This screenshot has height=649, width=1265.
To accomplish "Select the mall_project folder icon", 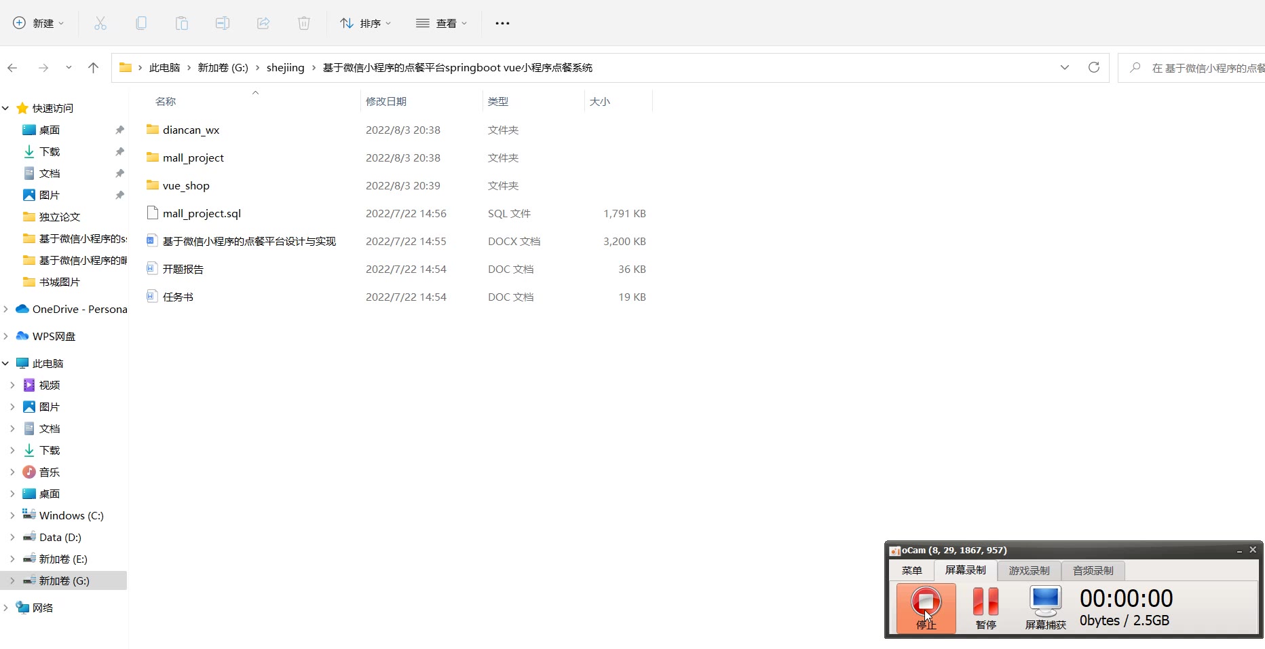I will click(153, 157).
